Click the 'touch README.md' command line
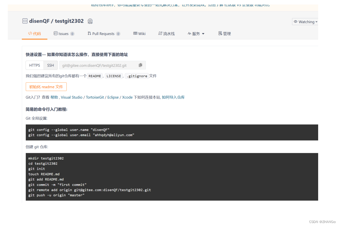 (x=44, y=174)
